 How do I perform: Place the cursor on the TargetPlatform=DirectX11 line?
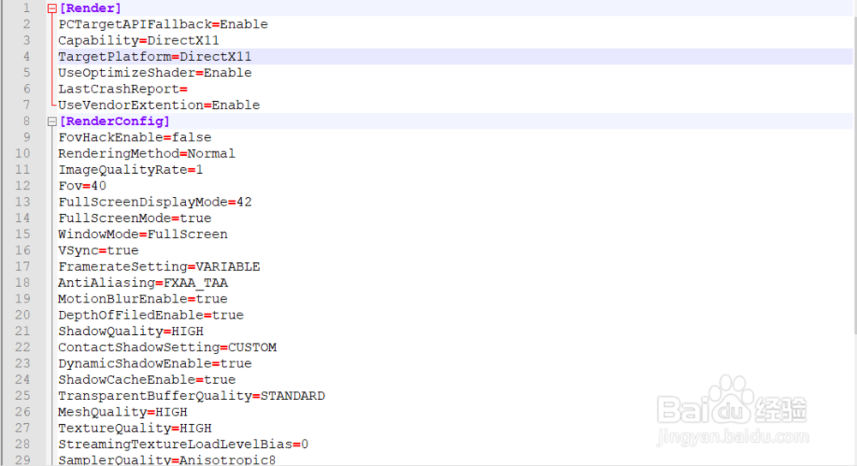(x=154, y=57)
